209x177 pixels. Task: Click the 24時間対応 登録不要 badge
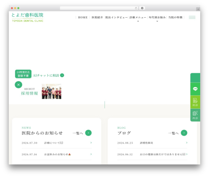coord(23,74)
